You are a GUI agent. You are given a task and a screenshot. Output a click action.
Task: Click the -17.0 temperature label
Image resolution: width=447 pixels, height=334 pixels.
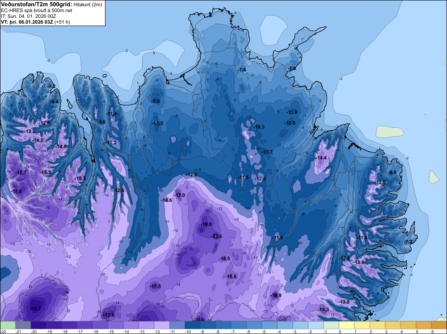(x=179, y=195)
